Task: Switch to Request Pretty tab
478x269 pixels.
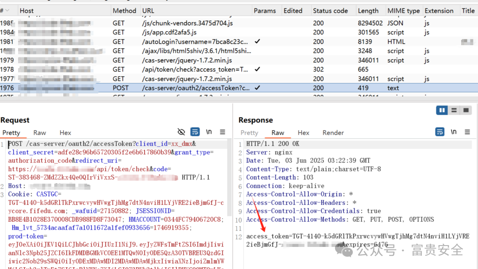Action: (x=11, y=133)
